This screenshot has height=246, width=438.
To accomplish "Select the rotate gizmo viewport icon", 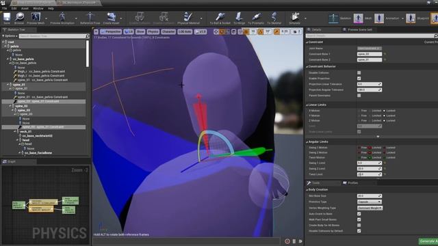I will (x=222, y=32).
